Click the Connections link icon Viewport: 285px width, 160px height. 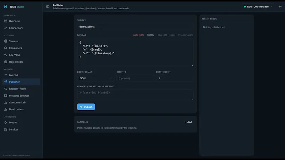pyautogui.click(x=6, y=28)
